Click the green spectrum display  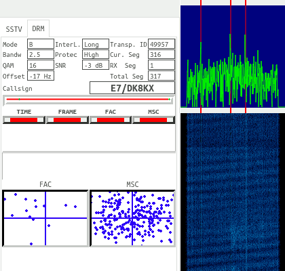point(233,56)
